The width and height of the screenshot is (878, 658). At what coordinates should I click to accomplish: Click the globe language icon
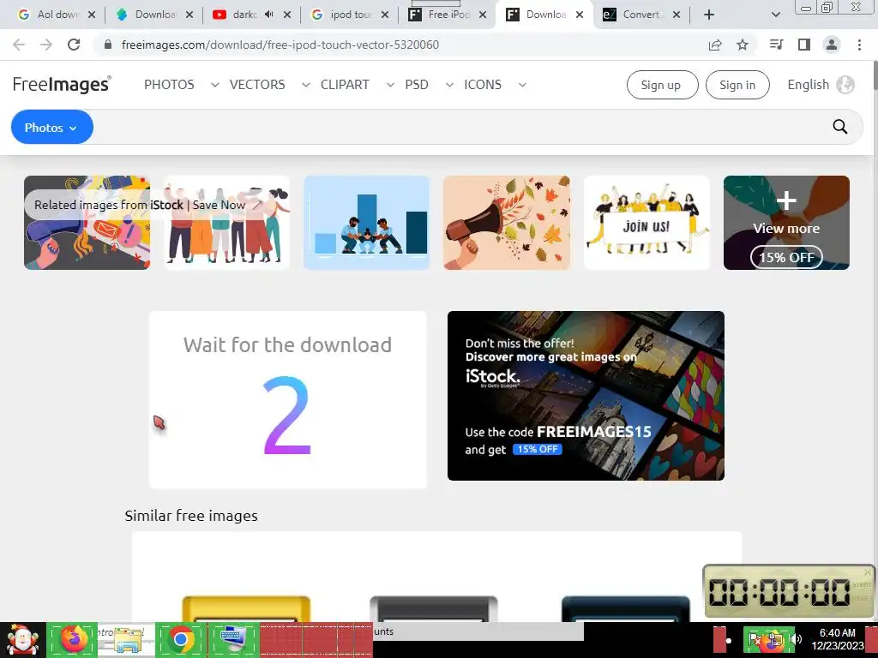point(845,85)
